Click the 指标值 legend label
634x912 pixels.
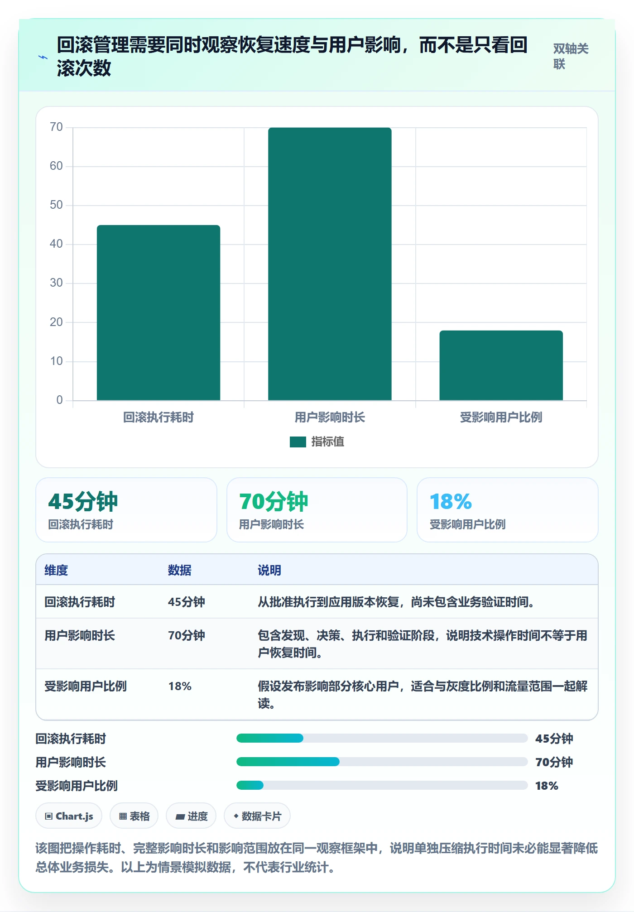[x=328, y=442]
